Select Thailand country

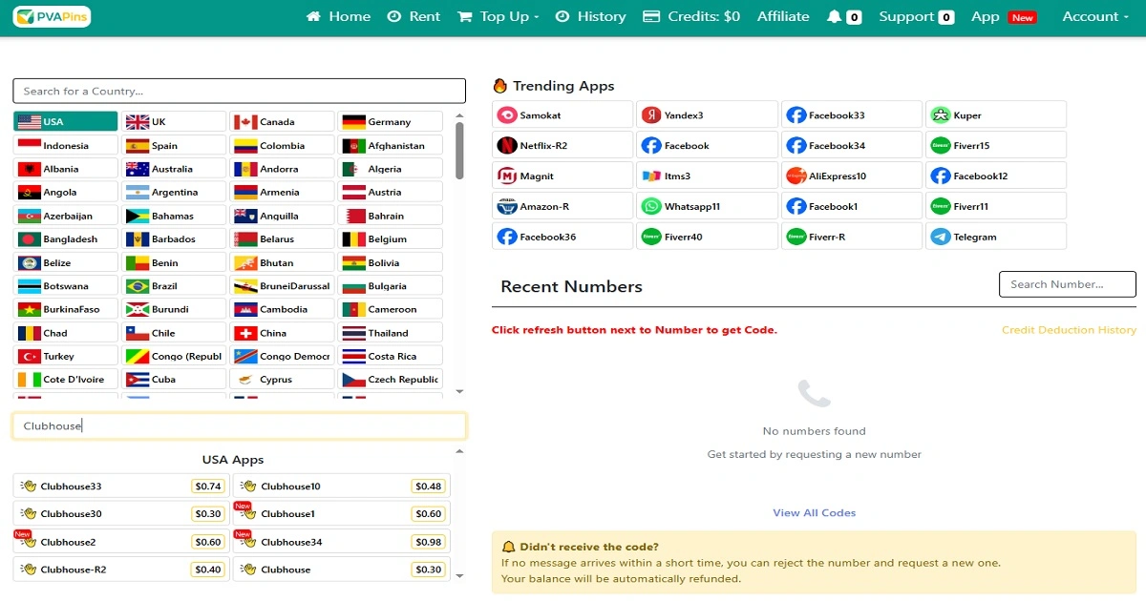(x=390, y=332)
